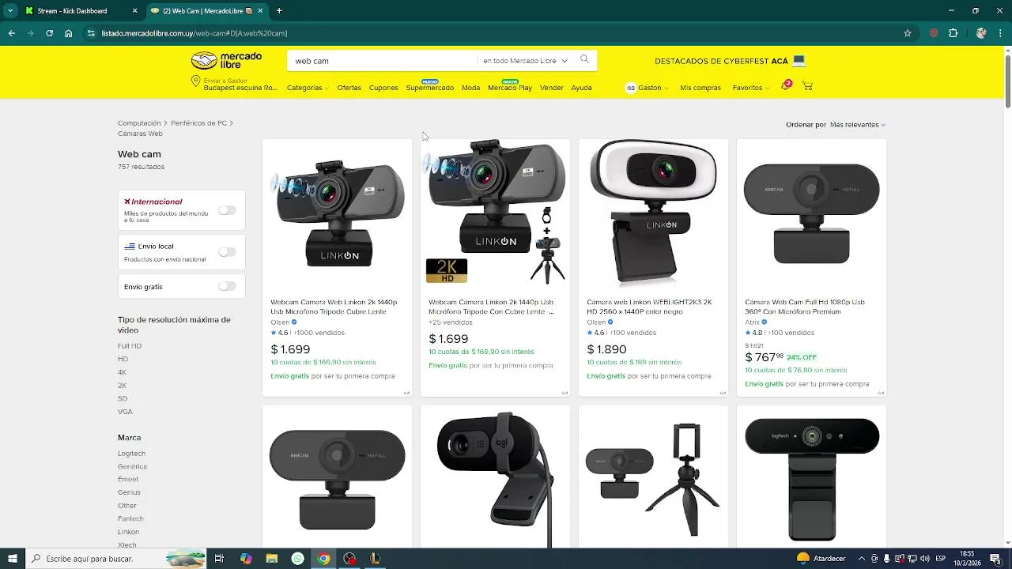Open the Moda menu item
The width and height of the screenshot is (1012, 569).
tap(470, 88)
